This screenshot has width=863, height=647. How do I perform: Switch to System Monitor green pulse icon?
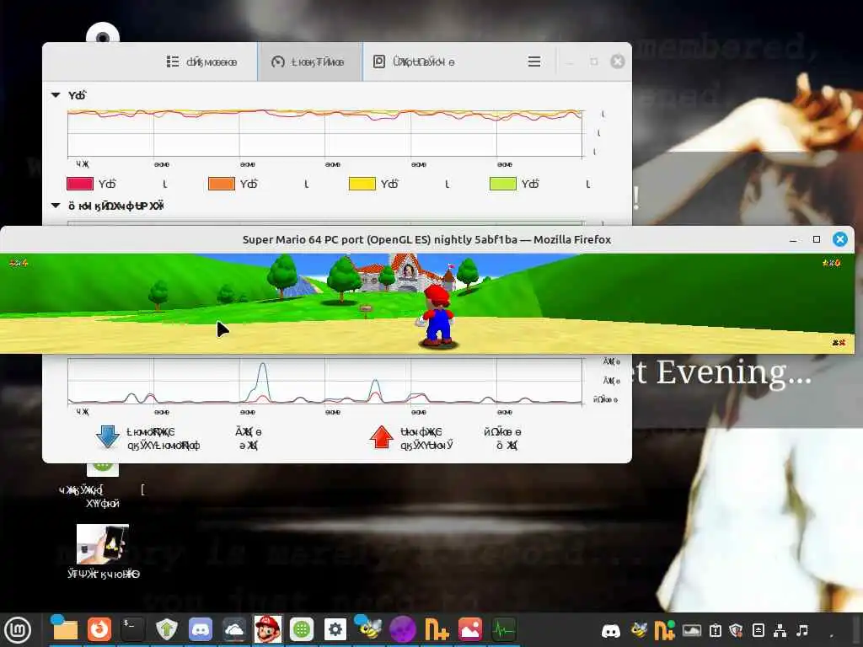pos(504,629)
